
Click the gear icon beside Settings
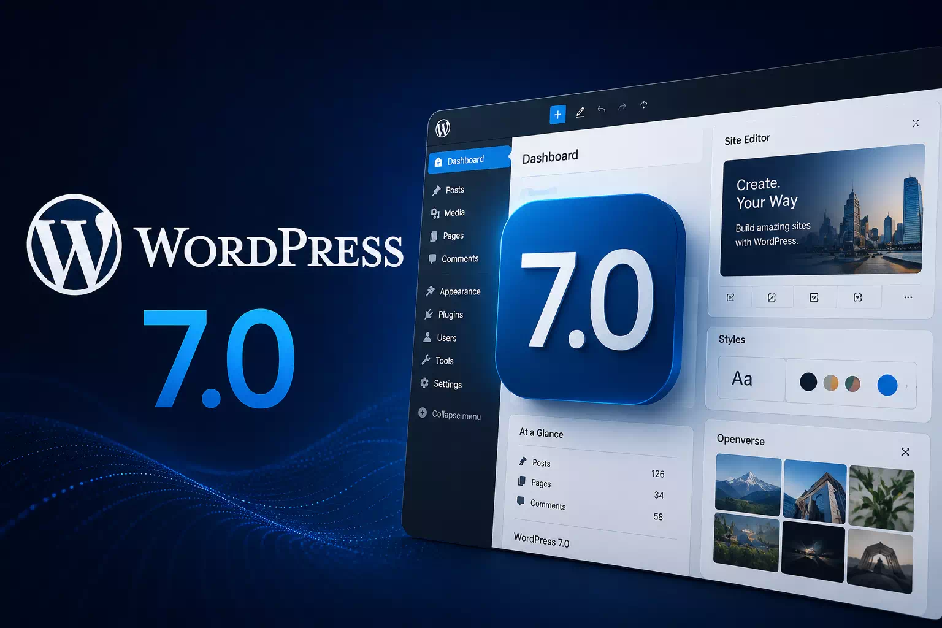coord(424,383)
